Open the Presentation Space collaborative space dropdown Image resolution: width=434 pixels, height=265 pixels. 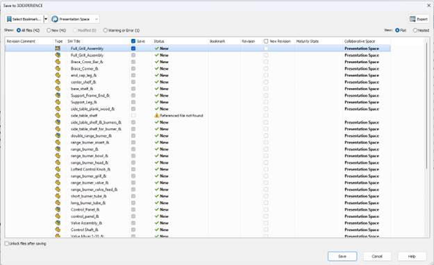coord(75,19)
